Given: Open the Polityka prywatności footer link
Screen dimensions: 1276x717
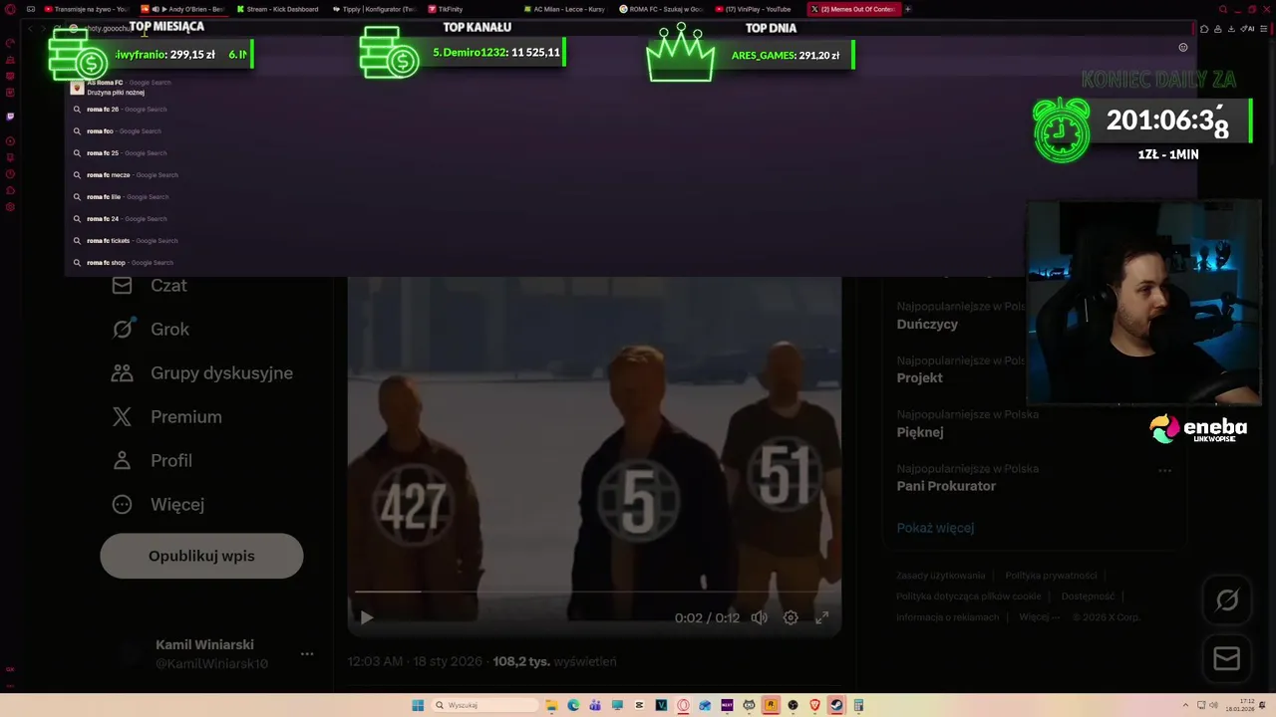Looking at the screenshot, I should pyautogui.click(x=1051, y=576).
